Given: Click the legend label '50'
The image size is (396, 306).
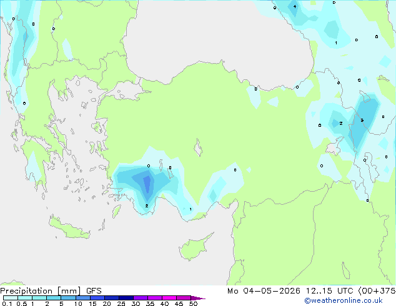Looking at the screenshot, I should click(193, 304).
